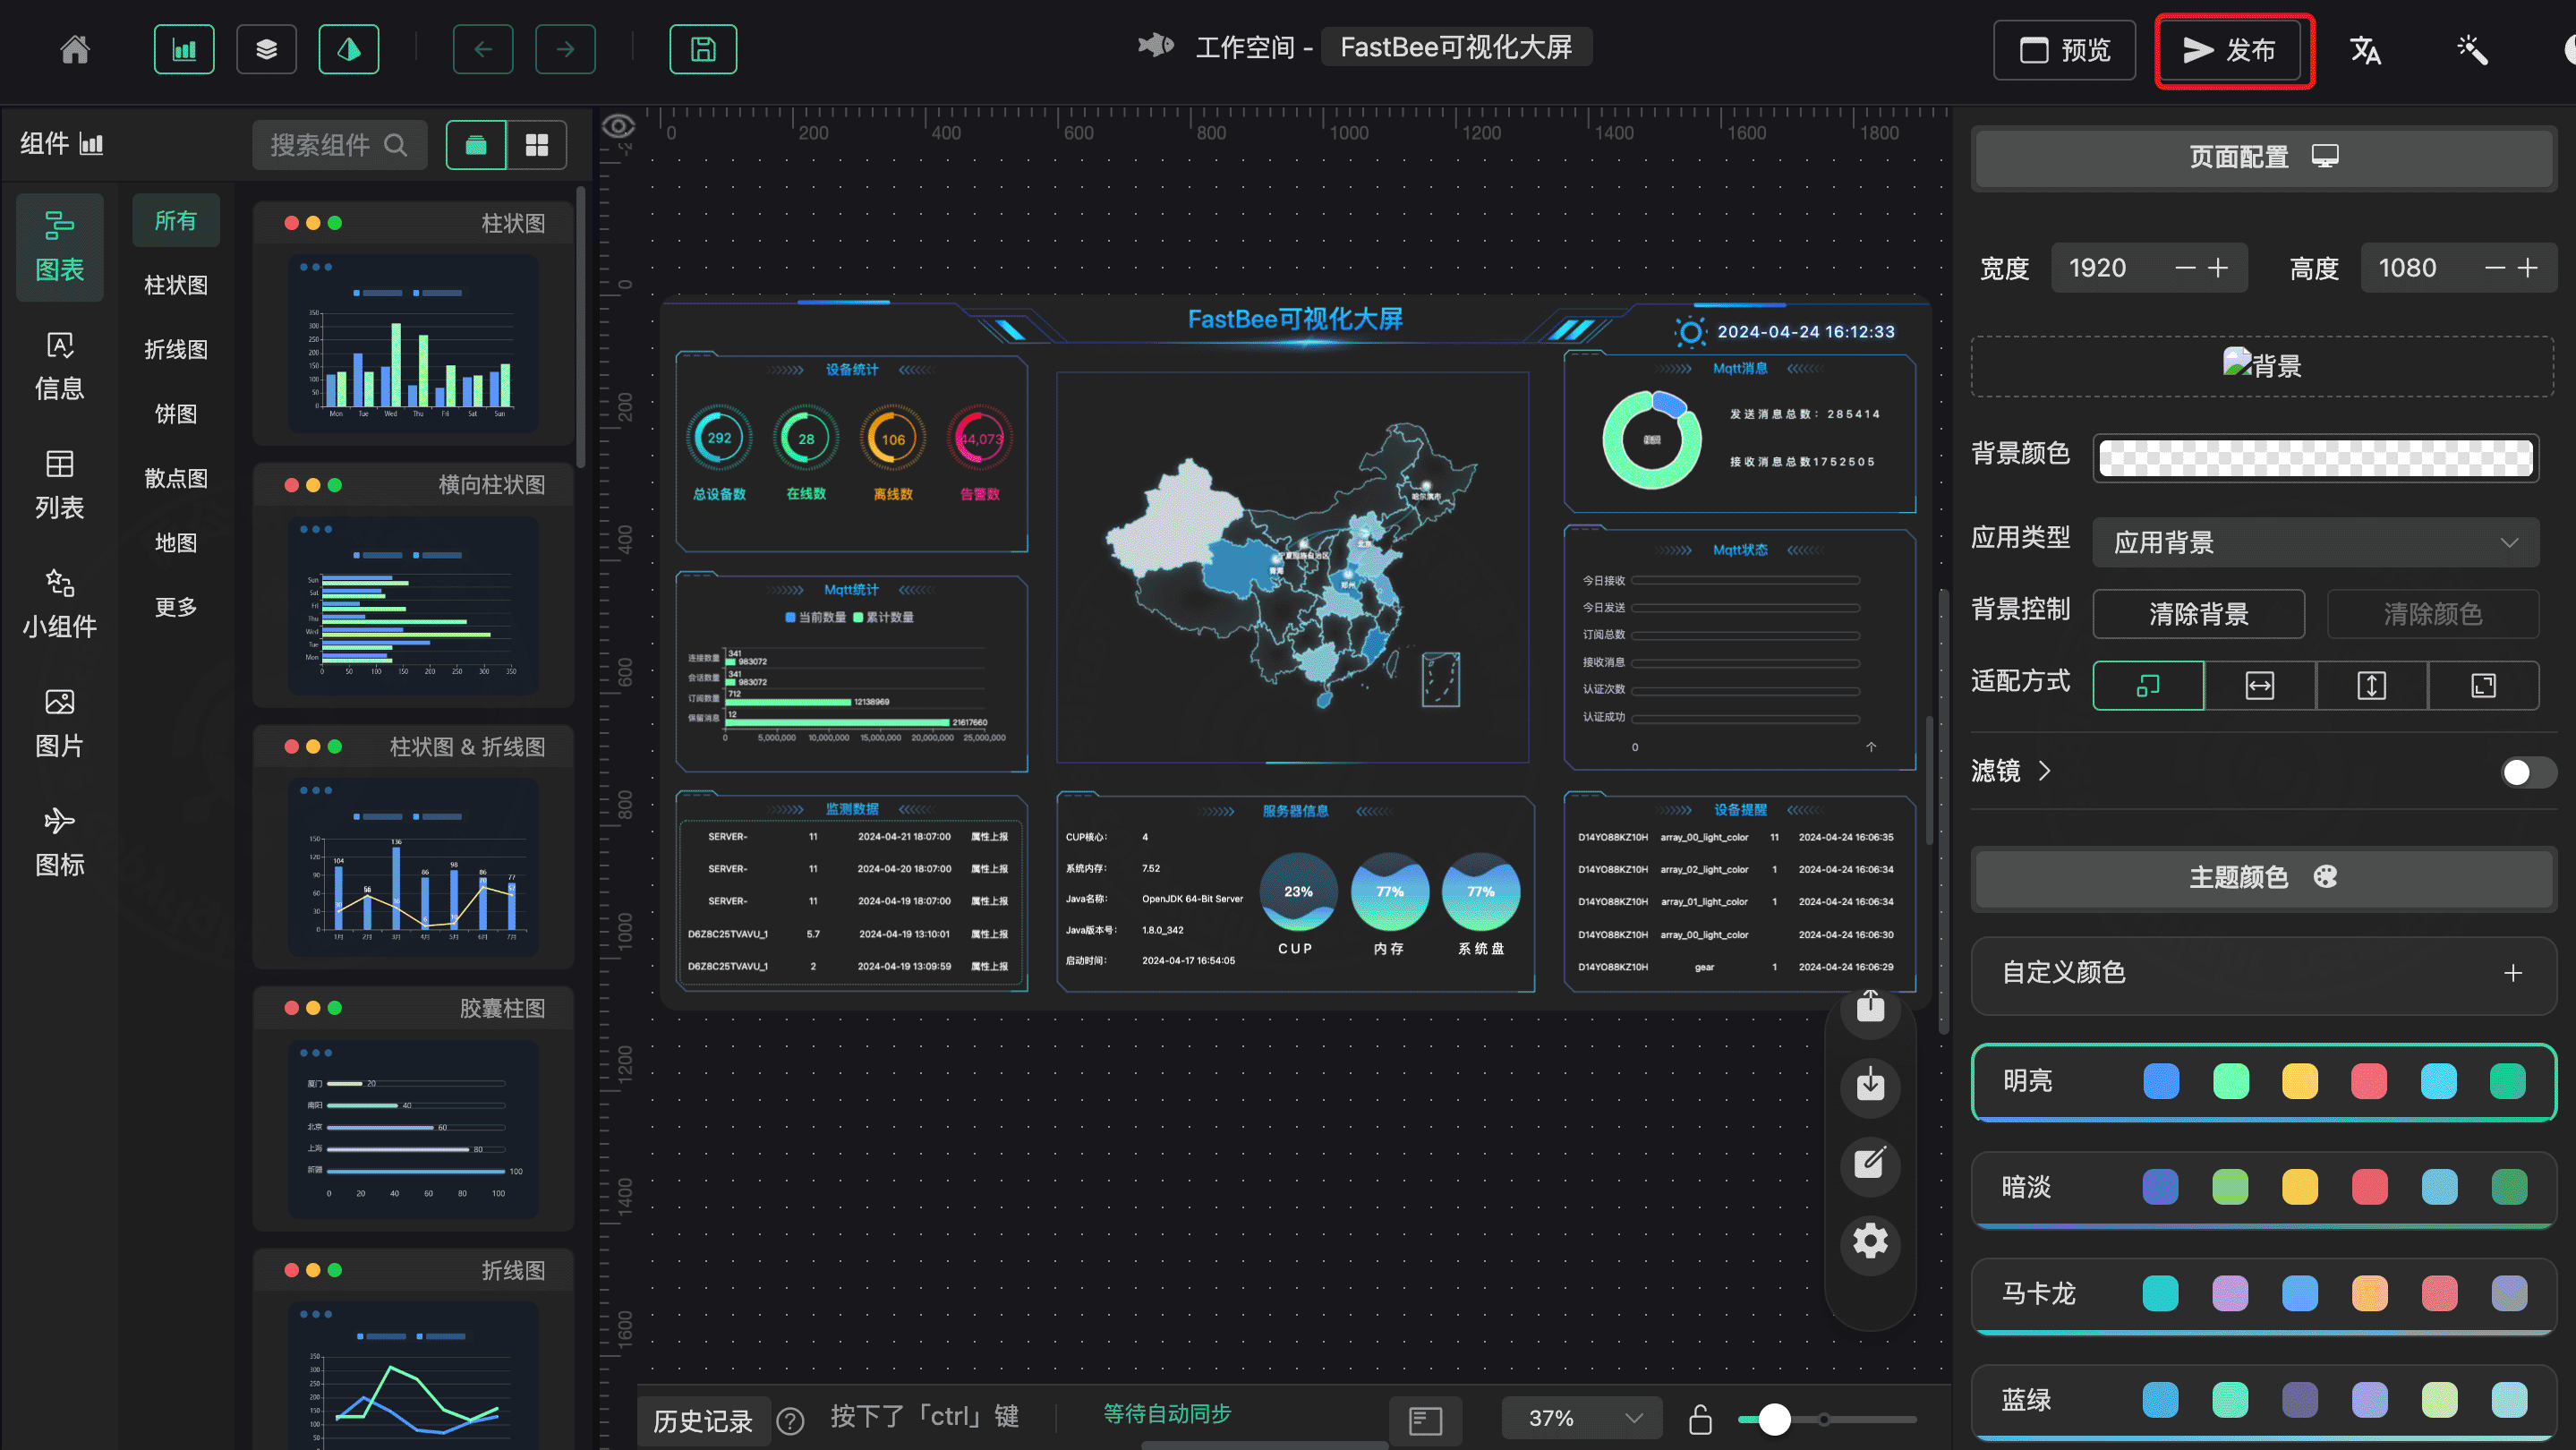Switch to single-column component list view

pos(476,145)
